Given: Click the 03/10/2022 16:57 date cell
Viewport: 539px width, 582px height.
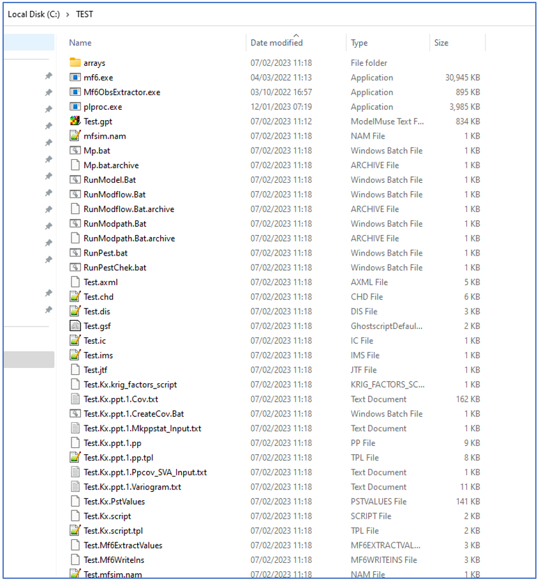Looking at the screenshot, I should (x=281, y=92).
